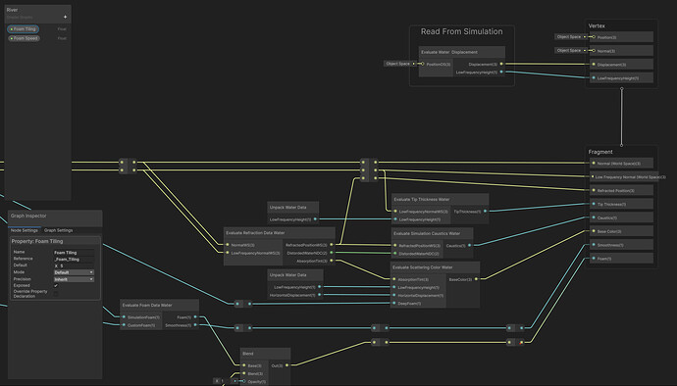The image size is (677, 386).
Task: Click the Out(3) output port of the Blend node
Action: tap(287, 365)
